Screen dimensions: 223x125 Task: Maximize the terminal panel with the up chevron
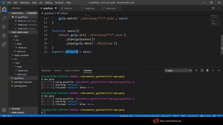click(213, 70)
